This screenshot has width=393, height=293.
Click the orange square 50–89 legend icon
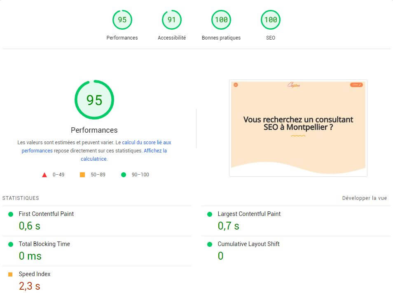point(82,175)
